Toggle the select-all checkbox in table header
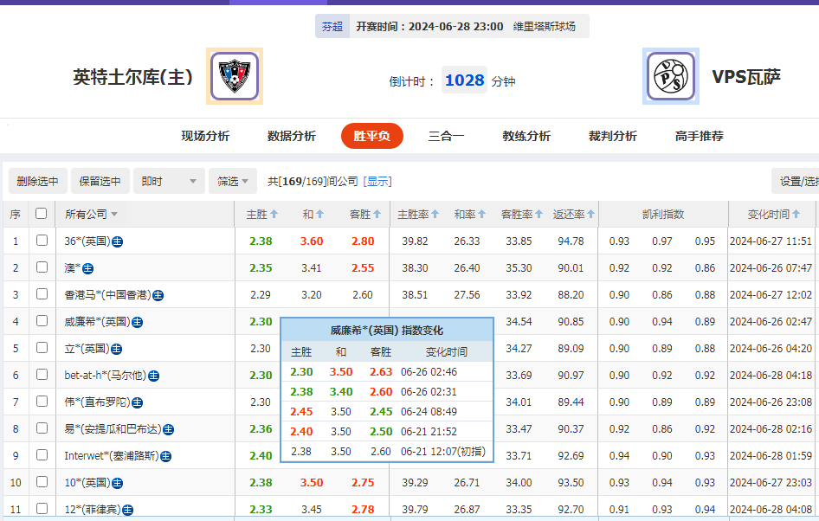 [x=41, y=212]
